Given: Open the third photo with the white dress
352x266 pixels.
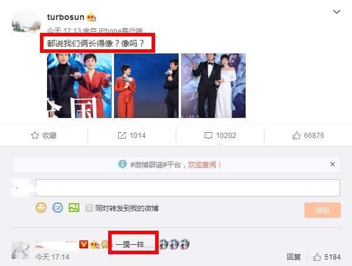Looking at the screenshot, I should pyautogui.click(x=213, y=86).
